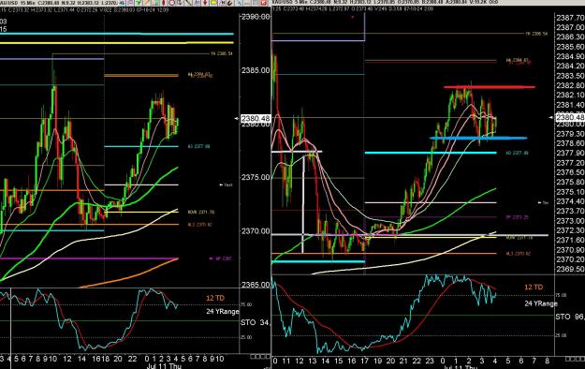This screenshot has width=585, height=369.
Task: Click the green arrow icon in the chart toolbar
Action: [138, 3]
